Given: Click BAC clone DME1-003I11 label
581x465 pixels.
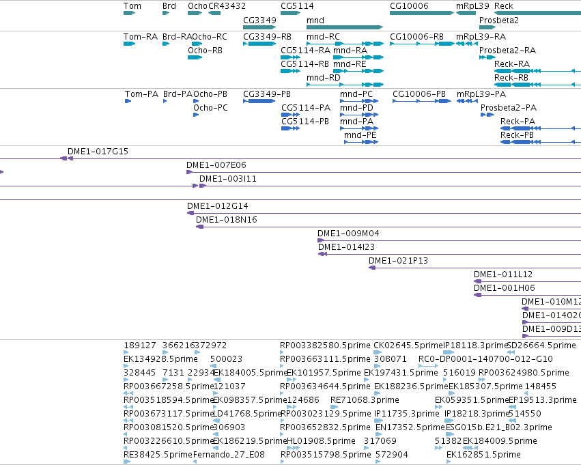Looking at the screenshot, I should (228, 179).
